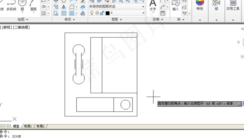Screen dimensions: 244x138
Task: Open the 实用工具 utilities panel
Action: point(233,6)
